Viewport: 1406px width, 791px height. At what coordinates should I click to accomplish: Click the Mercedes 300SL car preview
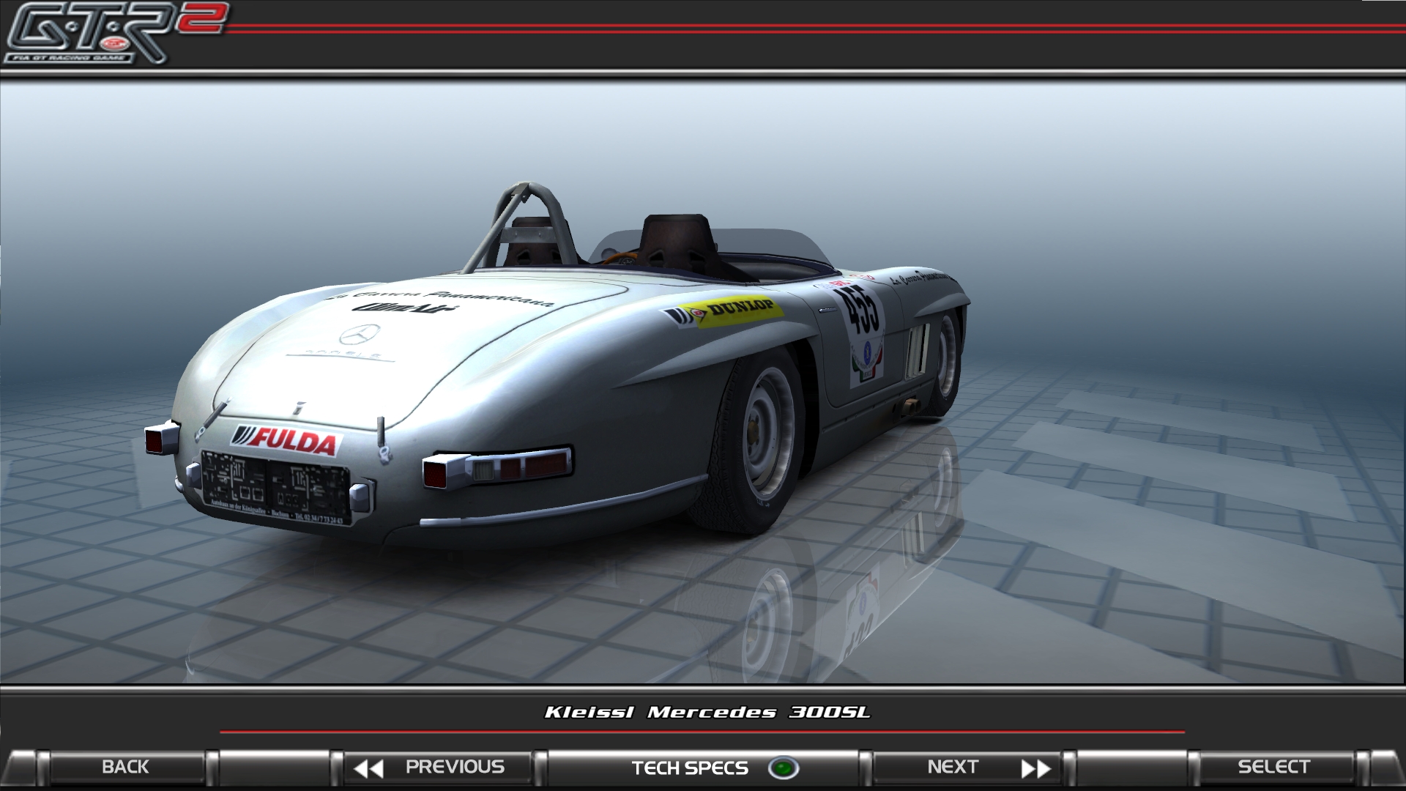coord(558,366)
